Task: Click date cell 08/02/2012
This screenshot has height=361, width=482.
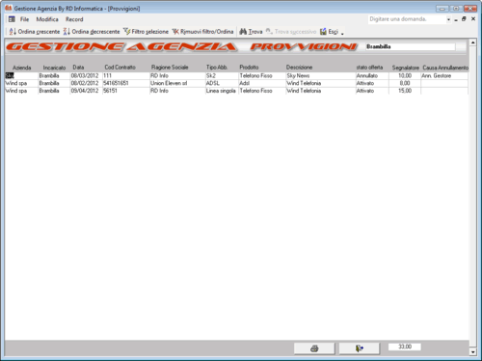Action: tap(86, 83)
